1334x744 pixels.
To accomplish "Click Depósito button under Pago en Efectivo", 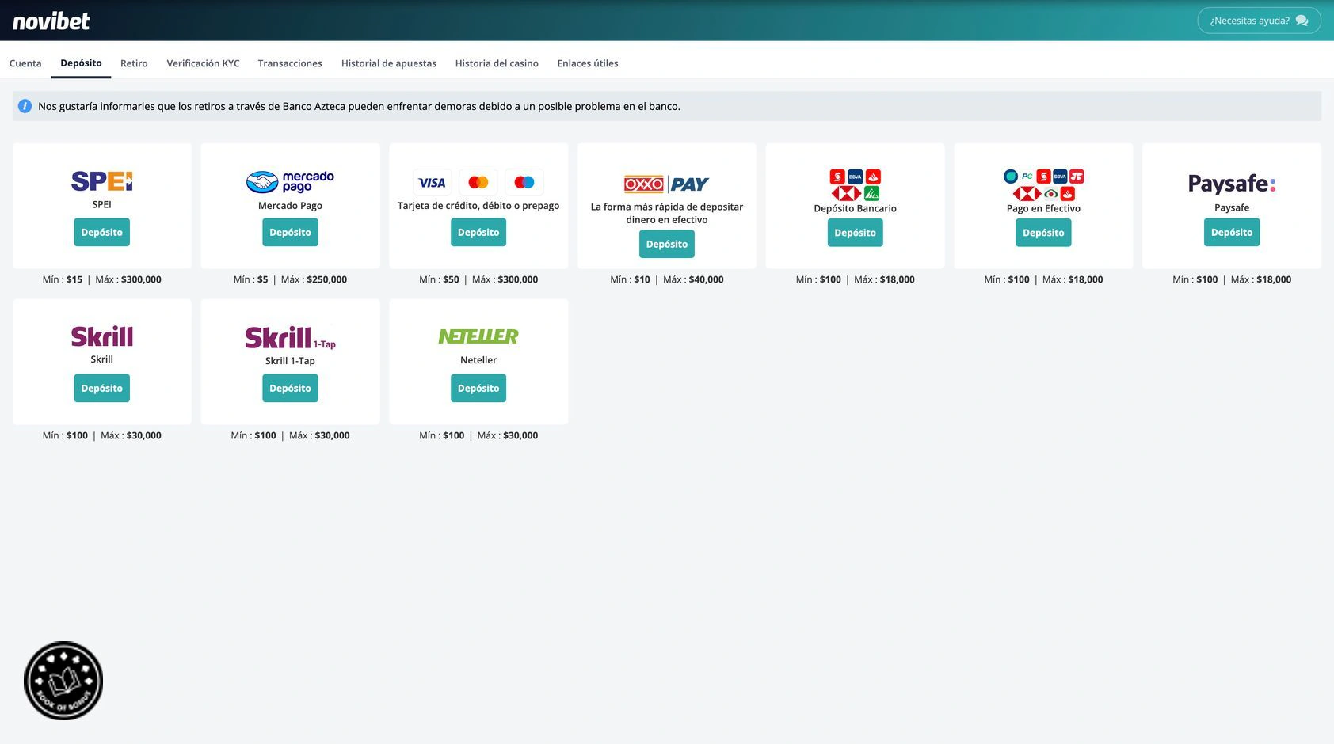I will (1043, 233).
